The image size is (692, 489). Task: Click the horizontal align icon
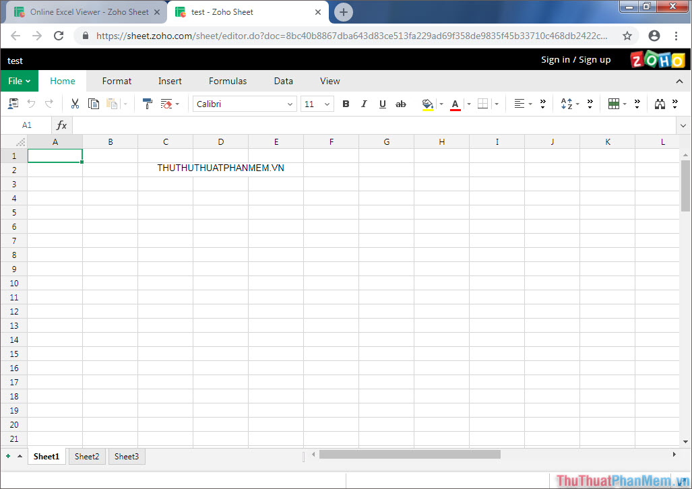[x=520, y=104]
